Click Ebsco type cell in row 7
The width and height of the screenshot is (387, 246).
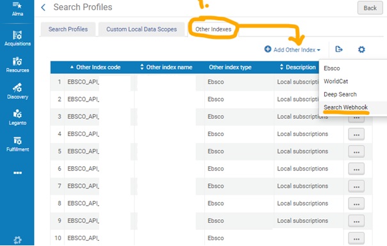coord(216,186)
